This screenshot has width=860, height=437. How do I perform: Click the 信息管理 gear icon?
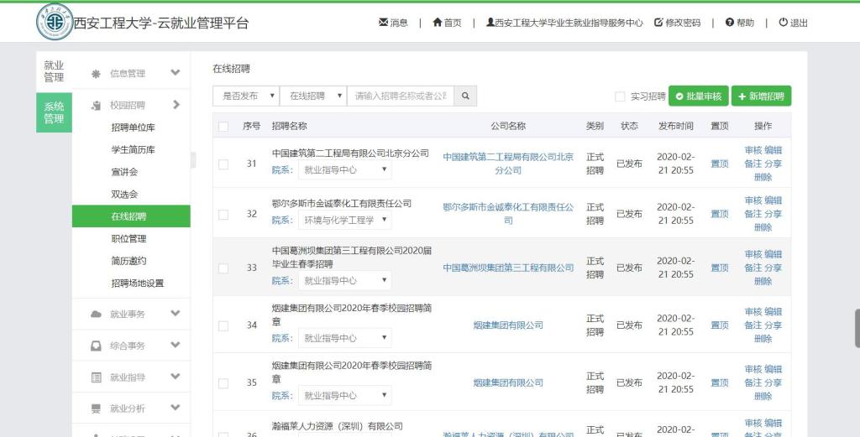(x=96, y=73)
